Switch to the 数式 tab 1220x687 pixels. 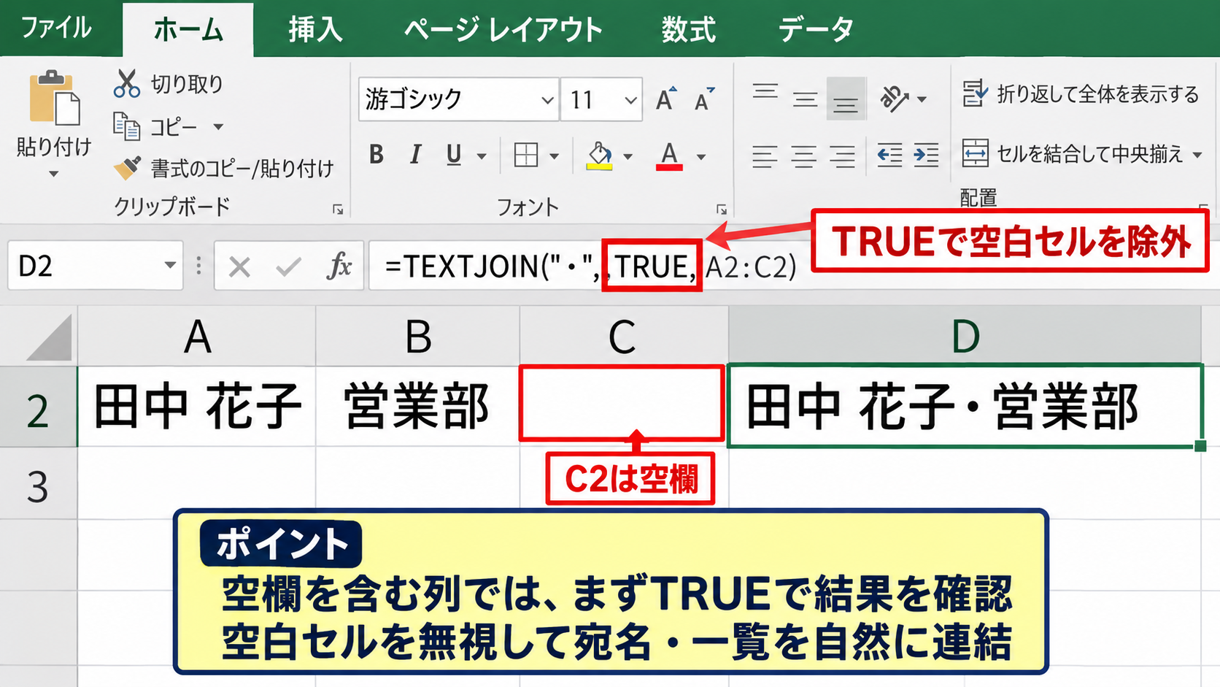point(689,30)
